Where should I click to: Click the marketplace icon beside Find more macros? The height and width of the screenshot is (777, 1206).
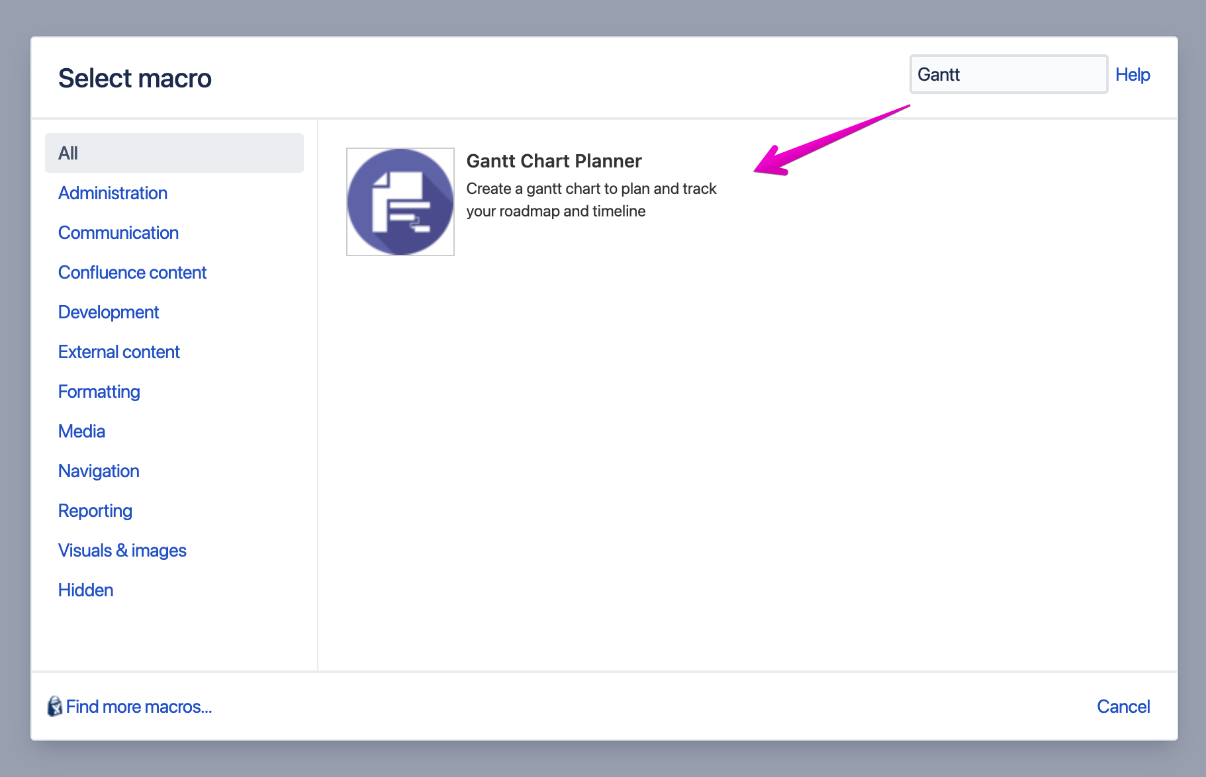coord(54,706)
